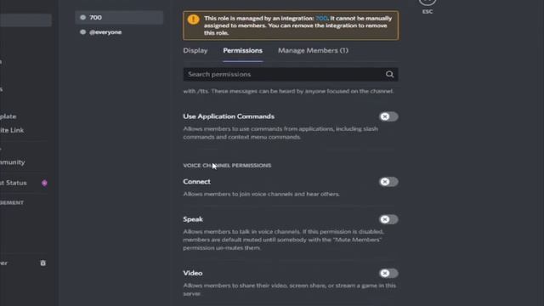The height and width of the screenshot is (306, 544).
Task: Click the 'Video' permission label
Action: (193, 273)
